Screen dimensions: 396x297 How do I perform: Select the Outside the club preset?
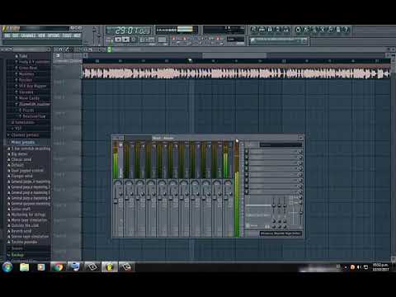pyautogui.click(x=25, y=225)
